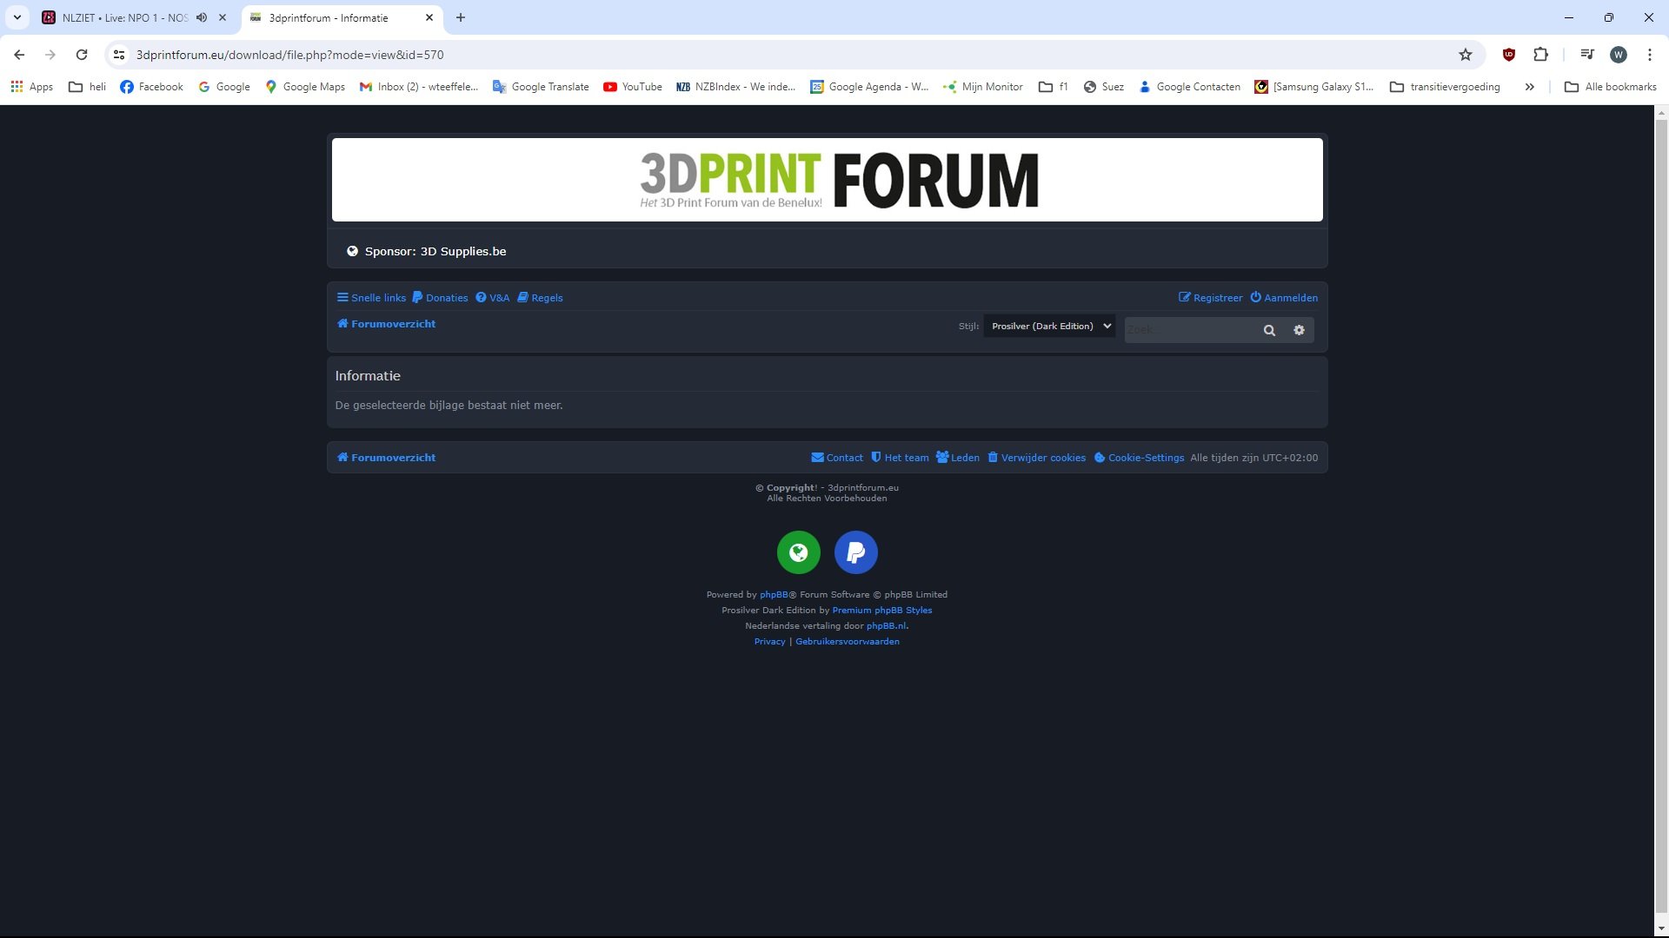This screenshot has height=938, width=1669.
Task: Switch to the NLZIET Live tab
Action: click(122, 17)
